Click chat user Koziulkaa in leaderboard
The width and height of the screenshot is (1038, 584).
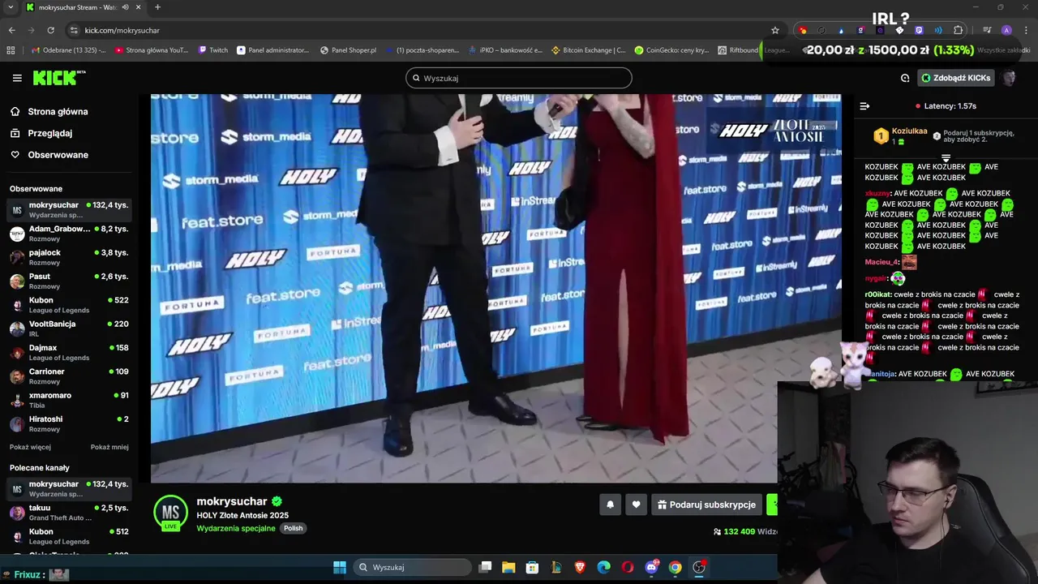click(x=909, y=131)
